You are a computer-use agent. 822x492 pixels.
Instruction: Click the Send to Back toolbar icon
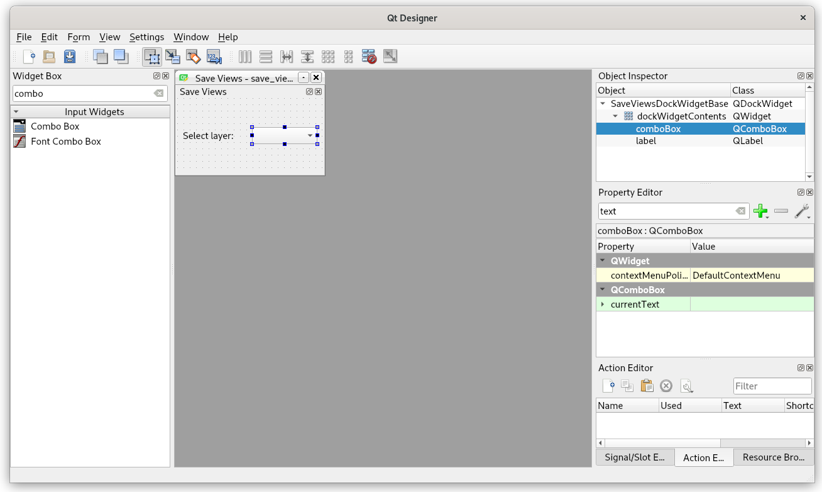tap(100, 57)
